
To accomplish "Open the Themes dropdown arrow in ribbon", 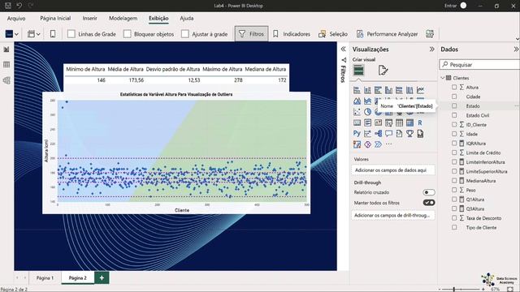I will pyautogui.click(x=16, y=34).
